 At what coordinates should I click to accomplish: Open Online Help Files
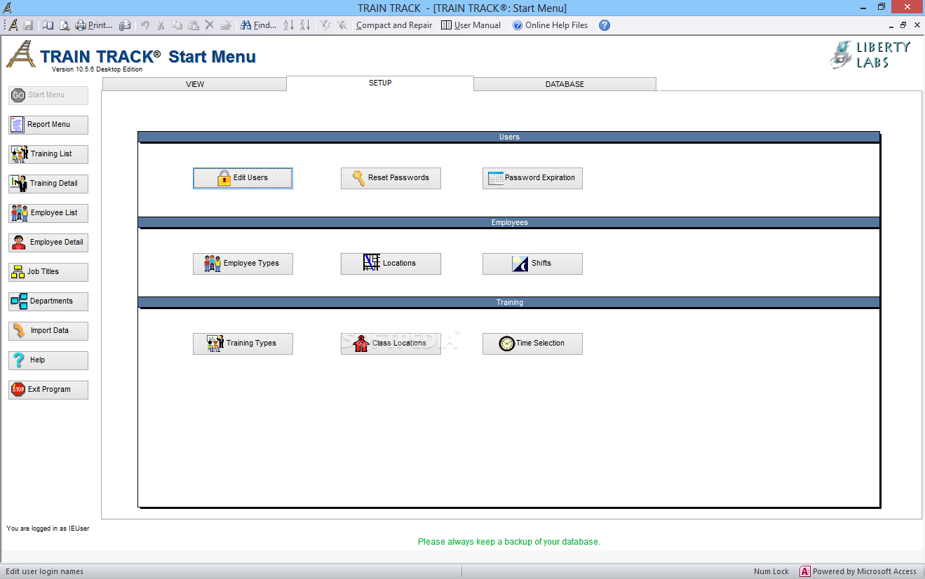coord(551,25)
